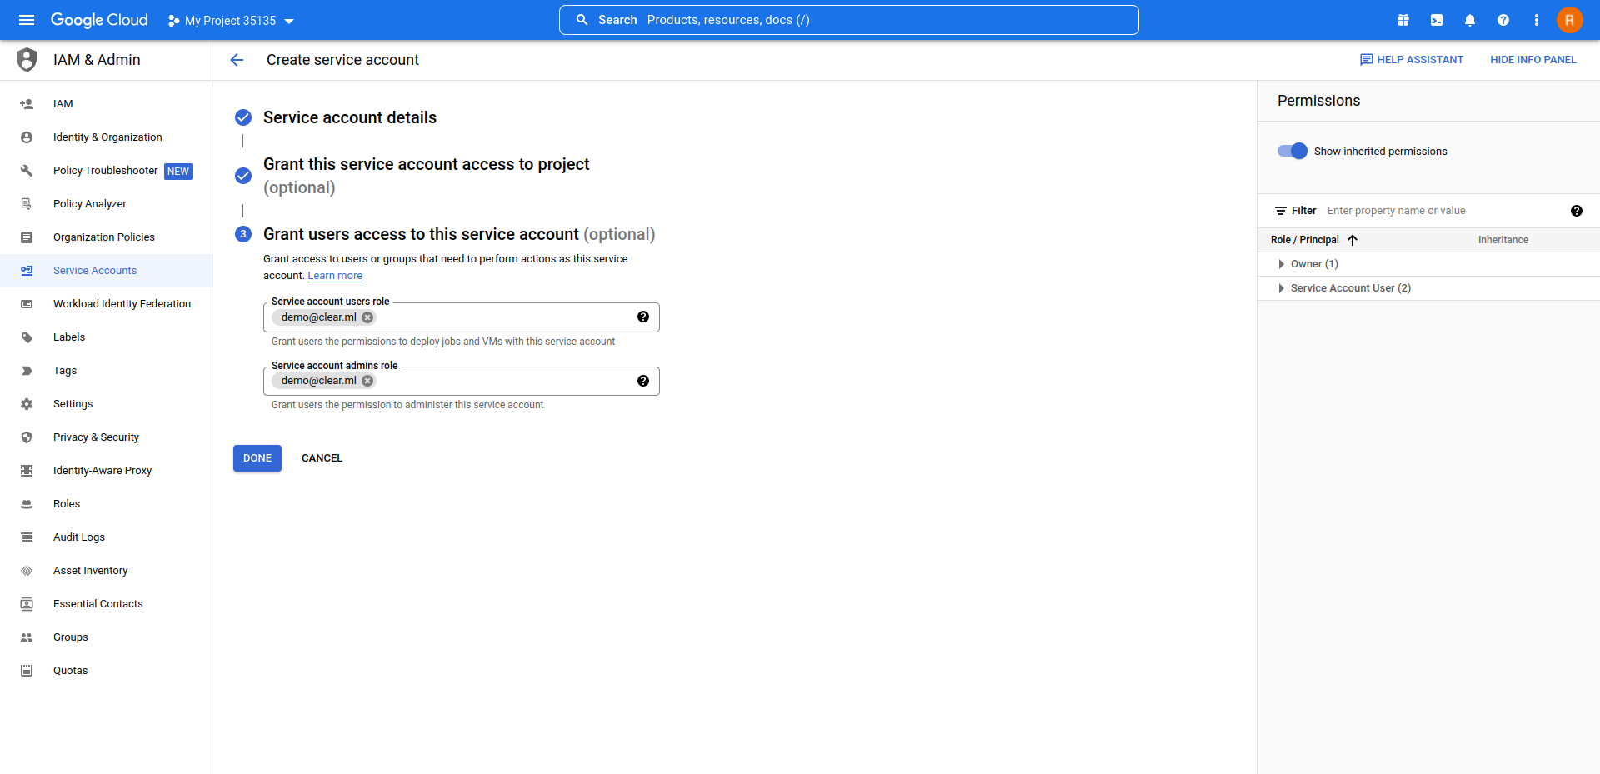
Task: Remove demo@clear.ml from users role field
Action: (x=367, y=317)
